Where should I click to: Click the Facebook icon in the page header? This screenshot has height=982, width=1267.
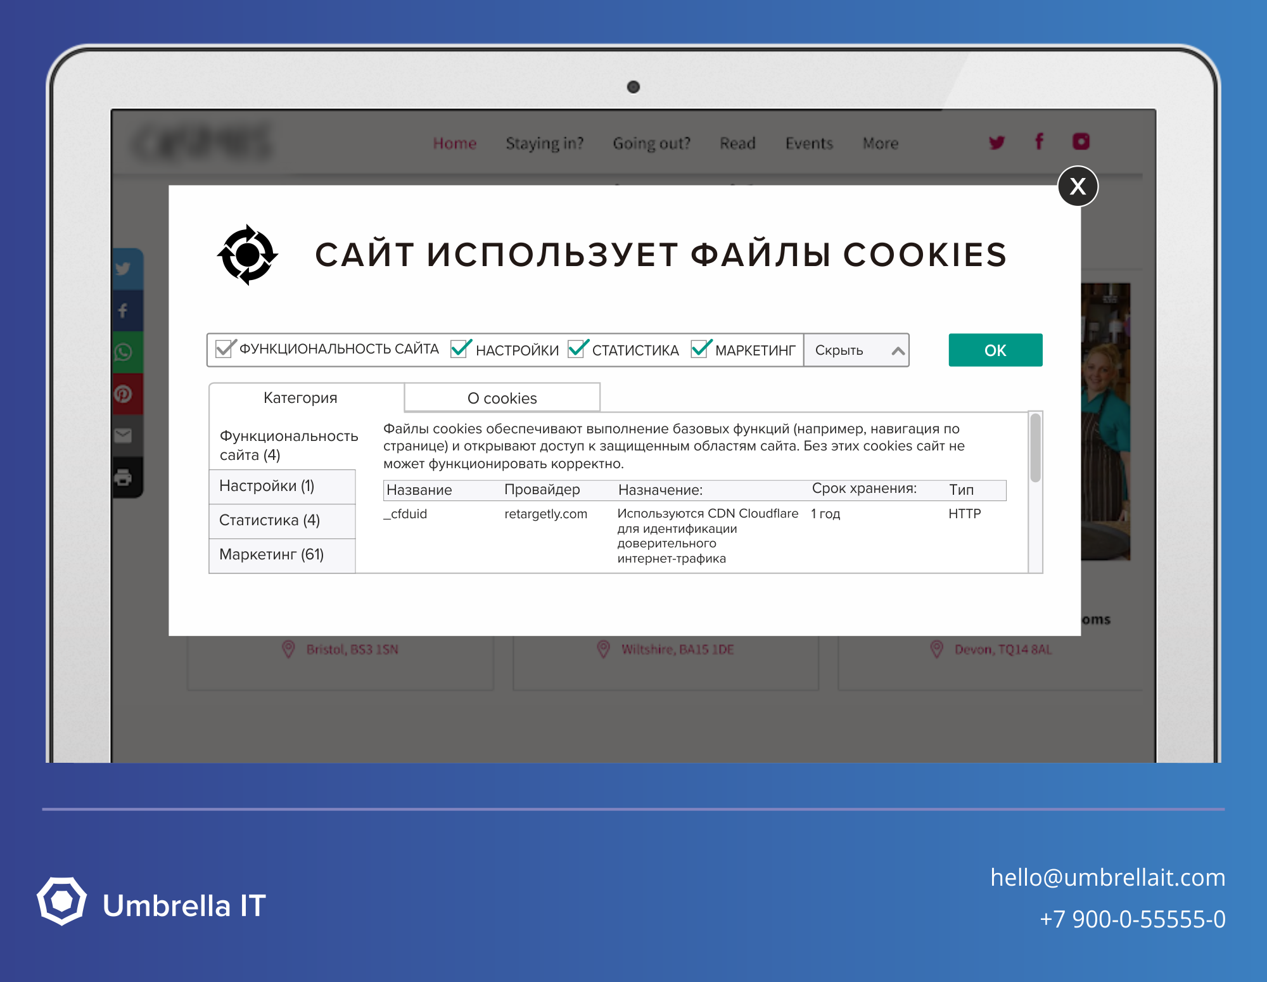1039,141
